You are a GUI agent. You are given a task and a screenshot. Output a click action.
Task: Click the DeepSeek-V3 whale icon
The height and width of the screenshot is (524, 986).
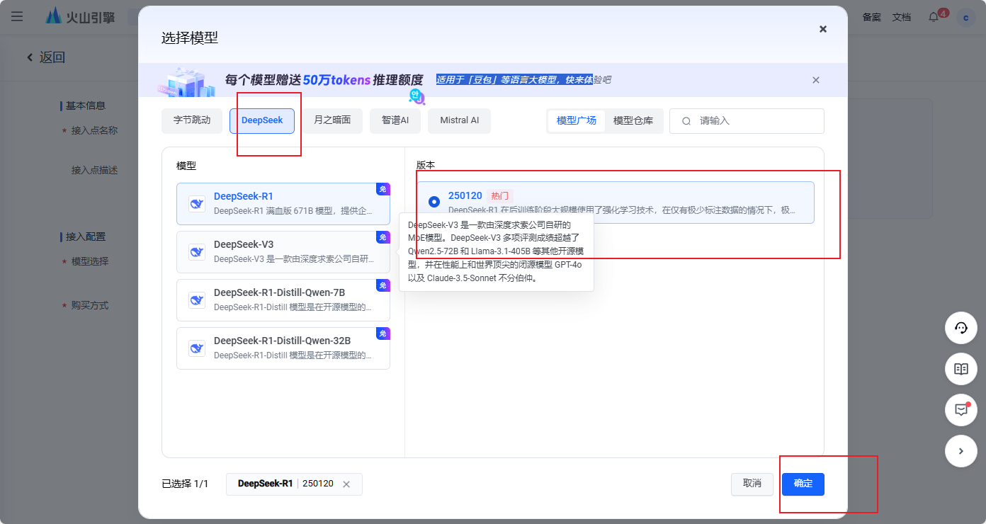(x=197, y=252)
